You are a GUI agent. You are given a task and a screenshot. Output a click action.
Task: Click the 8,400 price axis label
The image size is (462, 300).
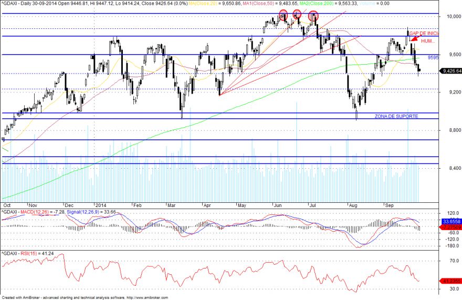[x=455, y=168]
